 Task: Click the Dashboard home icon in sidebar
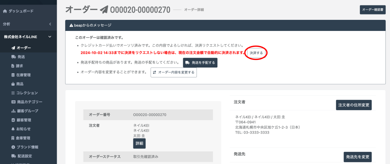[x=5, y=11]
